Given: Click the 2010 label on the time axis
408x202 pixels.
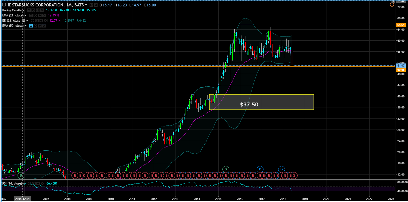Looking at the screenshot, I should coord(110,199).
